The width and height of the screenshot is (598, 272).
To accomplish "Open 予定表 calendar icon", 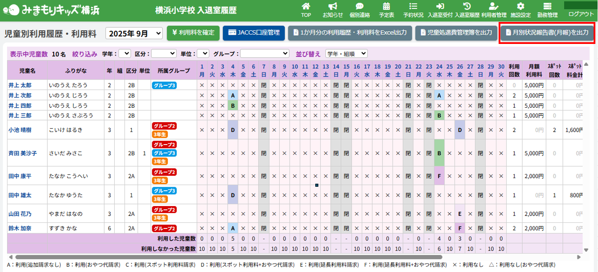I will click(x=386, y=7).
